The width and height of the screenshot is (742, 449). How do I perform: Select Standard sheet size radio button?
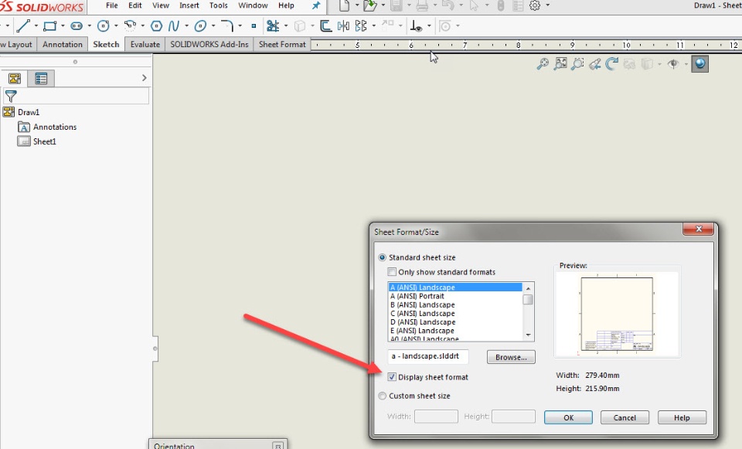(x=383, y=257)
